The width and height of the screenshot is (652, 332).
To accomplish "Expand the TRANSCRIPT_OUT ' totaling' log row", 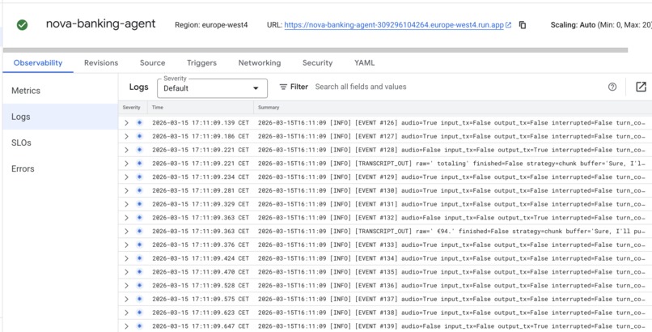I will pos(126,163).
